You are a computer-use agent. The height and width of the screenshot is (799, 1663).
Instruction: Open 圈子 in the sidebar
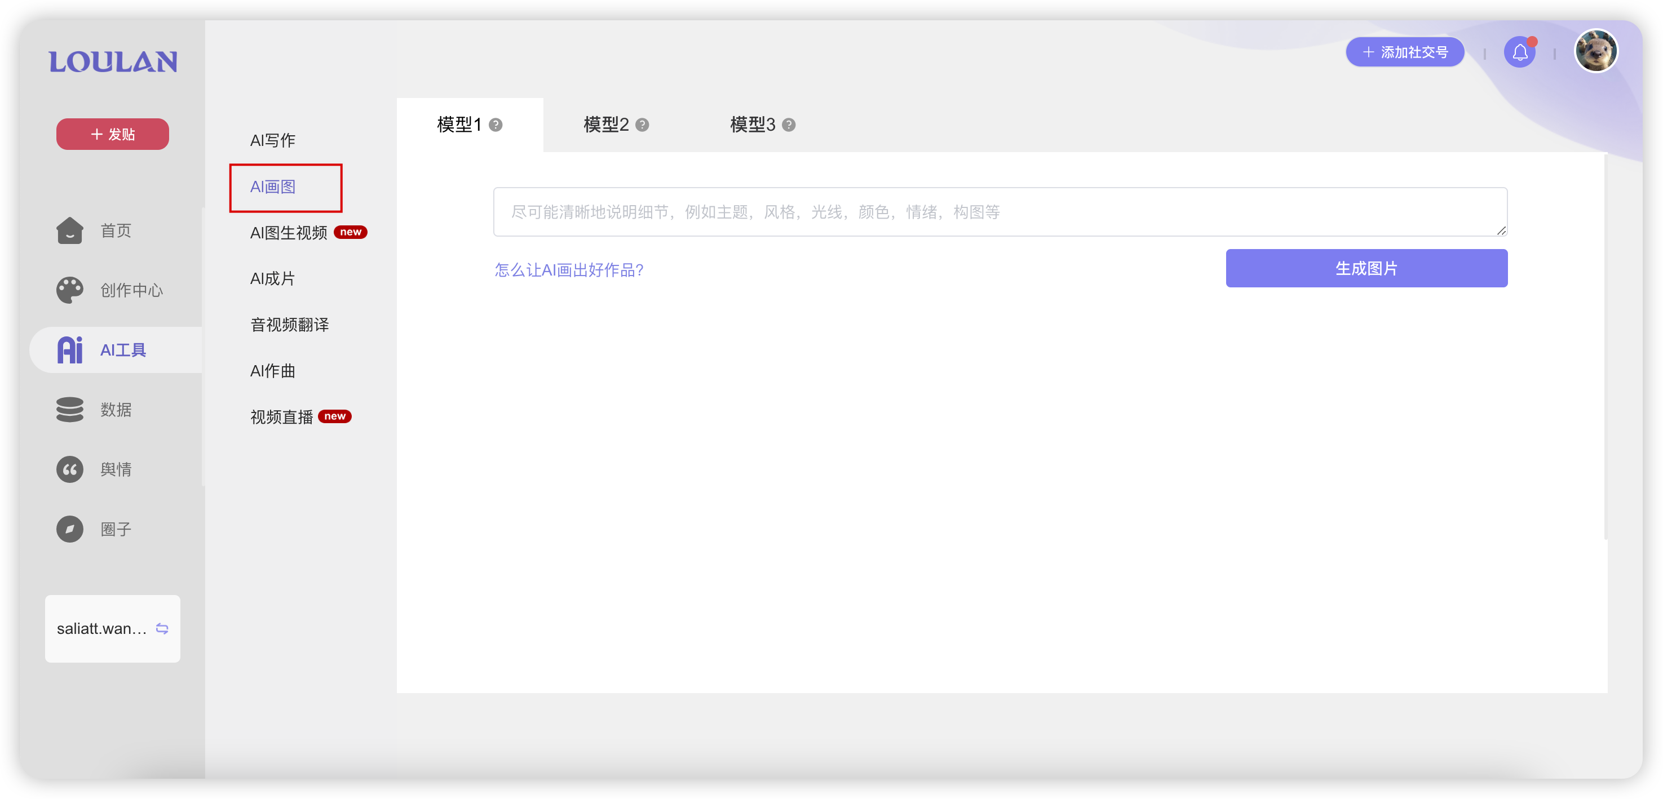[116, 529]
